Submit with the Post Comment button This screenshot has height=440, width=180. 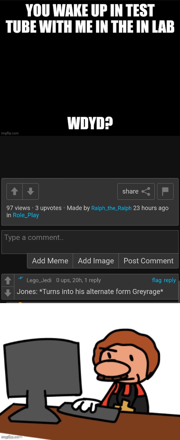(149, 261)
